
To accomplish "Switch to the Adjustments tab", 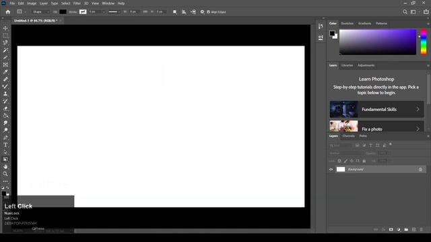I will 366,66.
